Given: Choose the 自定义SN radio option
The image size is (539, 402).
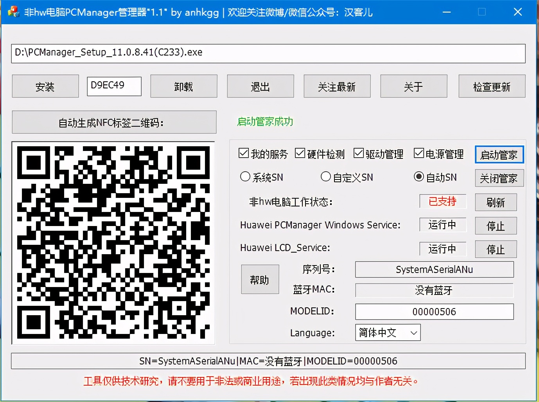Looking at the screenshot, I should 326,177.
